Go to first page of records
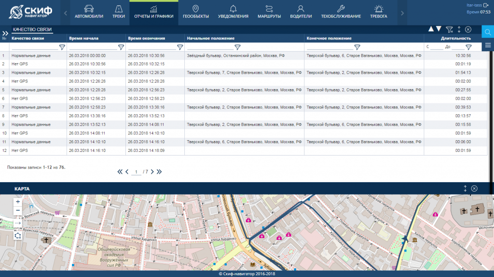The image size is (494, 277). click(x=120, y=171)
